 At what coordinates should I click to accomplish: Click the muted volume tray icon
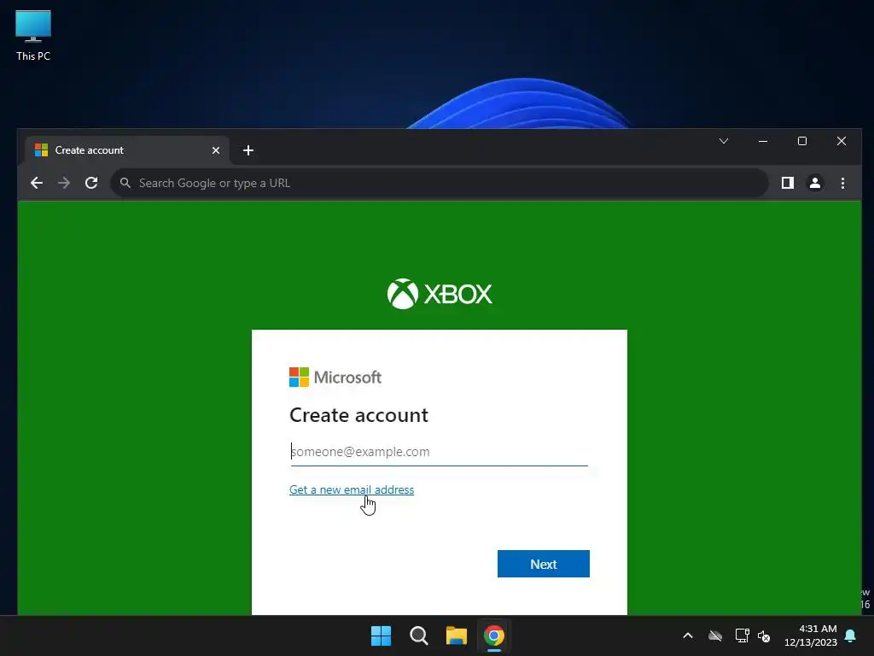pyautogui.click(x=764, y=635)
